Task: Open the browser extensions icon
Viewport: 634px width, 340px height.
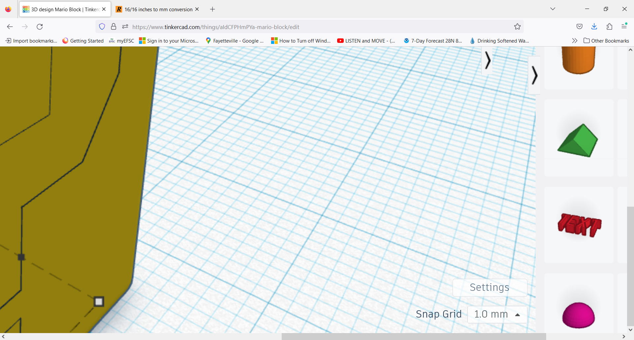Action: (x=609, y=26)
